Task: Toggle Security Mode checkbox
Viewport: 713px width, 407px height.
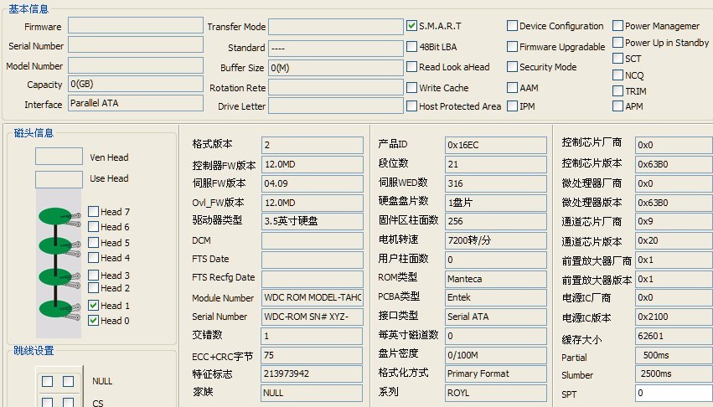Action: [512, 67]
